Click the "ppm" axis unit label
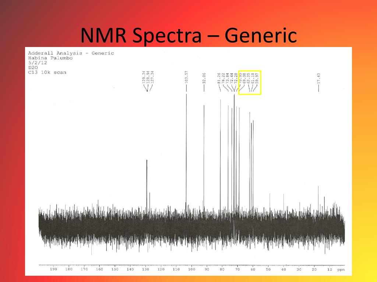This screenshot has width=377, height=282. tap(341, 270)
